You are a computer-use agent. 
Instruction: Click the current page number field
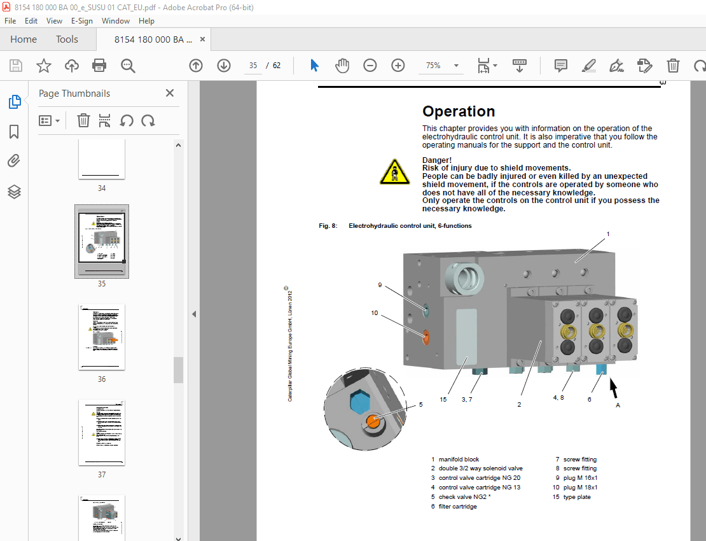(x=253, y=66)
